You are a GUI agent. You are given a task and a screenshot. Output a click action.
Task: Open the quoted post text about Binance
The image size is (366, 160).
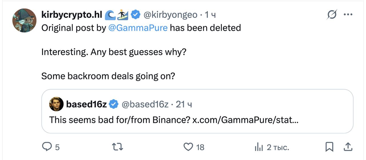point(174,120)
